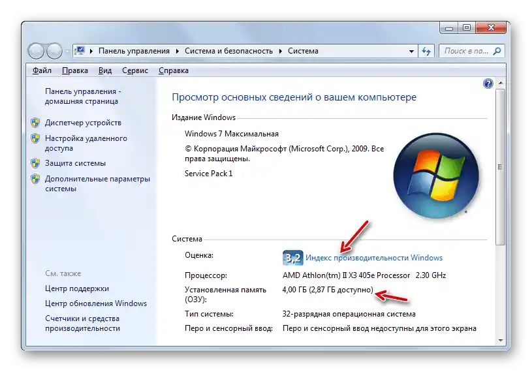The width and height of the screenshot is (532, 372).
Task: Close the System window
Action: click(491, 28)
